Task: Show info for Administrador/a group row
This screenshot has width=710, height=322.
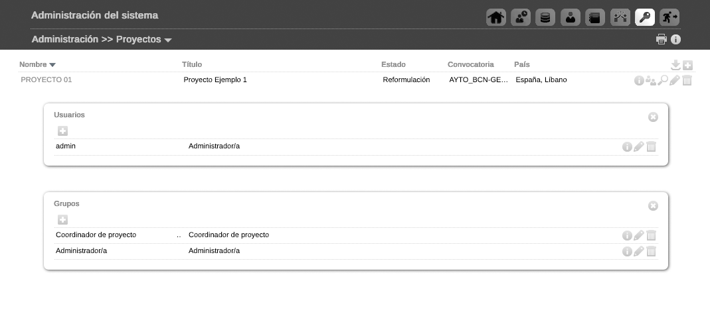Action: (x=627, y=251)
